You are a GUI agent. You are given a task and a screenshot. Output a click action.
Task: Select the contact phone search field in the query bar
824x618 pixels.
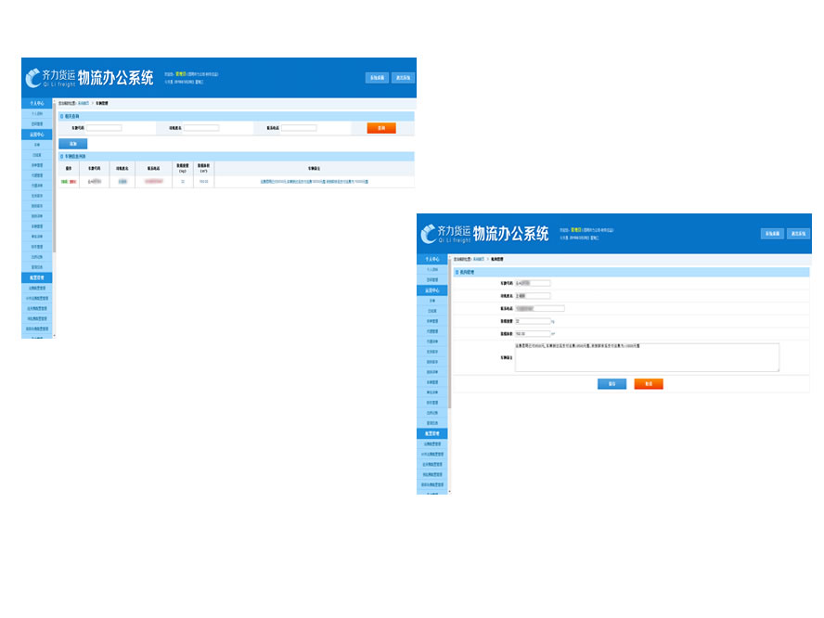point(299,128)
